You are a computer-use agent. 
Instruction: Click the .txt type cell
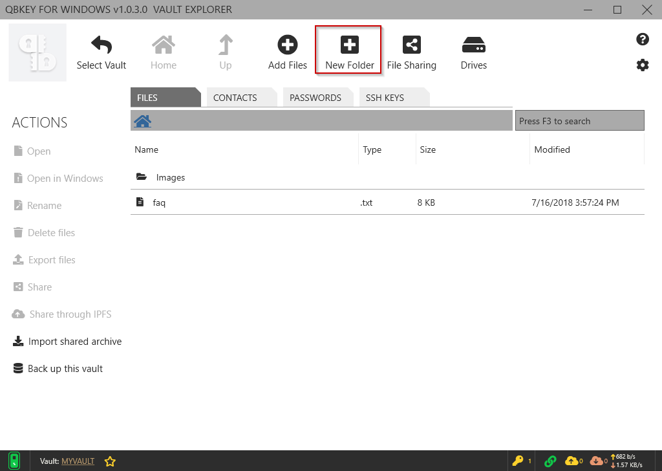[367, 203]
